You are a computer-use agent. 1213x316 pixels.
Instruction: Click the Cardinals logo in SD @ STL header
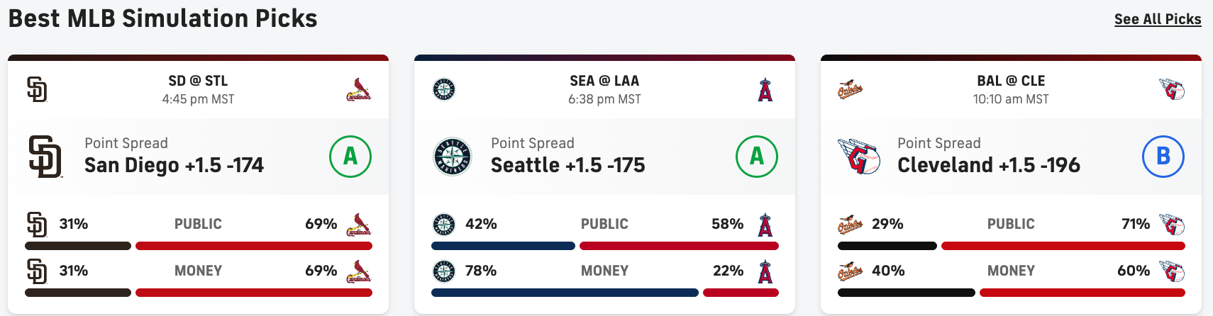click(x=358, y=90)
